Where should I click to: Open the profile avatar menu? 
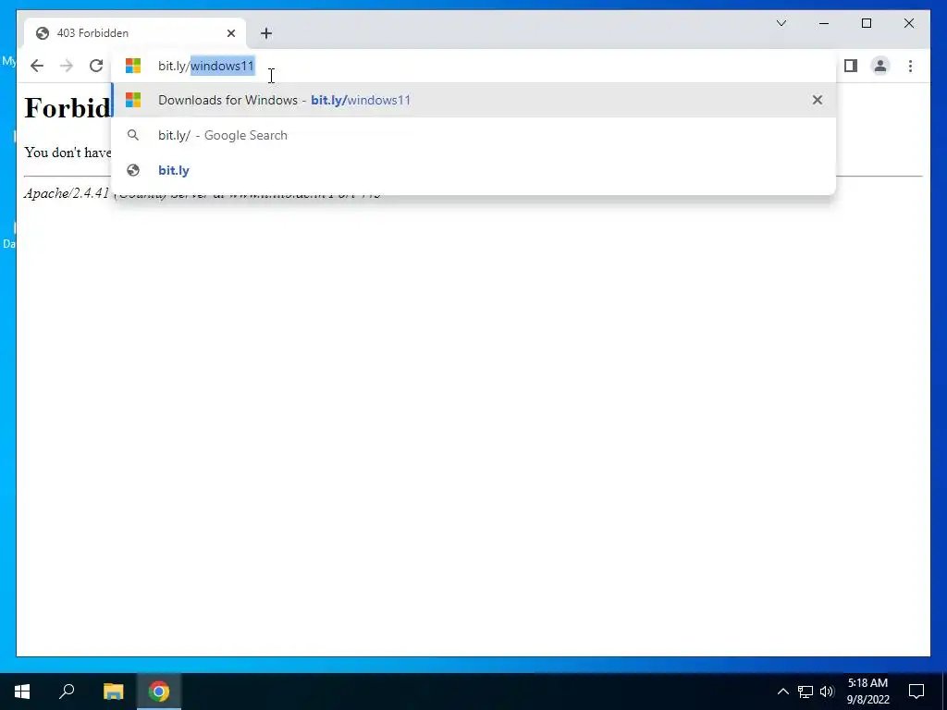coord(880,66)
